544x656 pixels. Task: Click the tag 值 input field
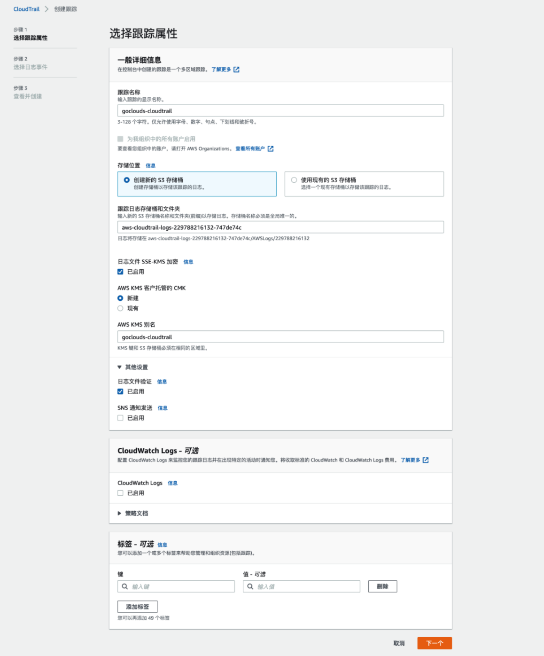pos(302,586)
